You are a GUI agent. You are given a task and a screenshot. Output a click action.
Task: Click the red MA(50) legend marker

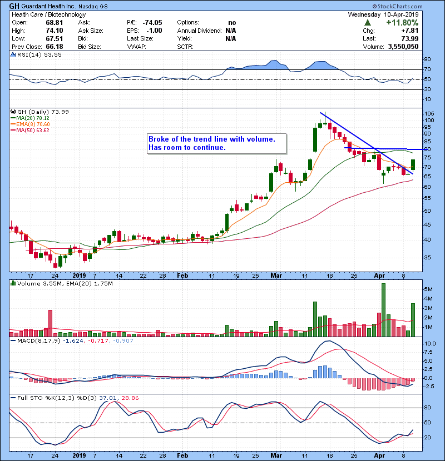pos(12,132)
